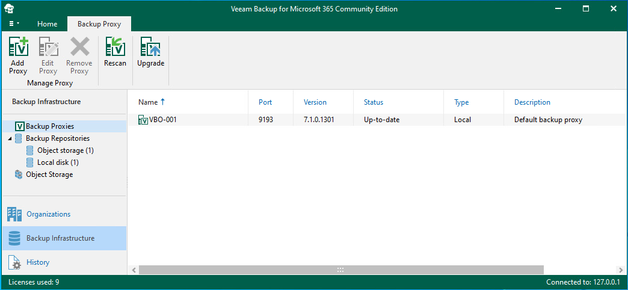Open the Organizations view icon
The width and height of the screenshot is (628, 290).
coord(14,214)
